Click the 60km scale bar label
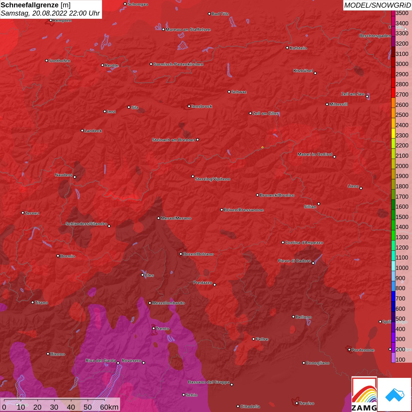The width and height of the screenshot is (412, 412). [x=109, y=407]
